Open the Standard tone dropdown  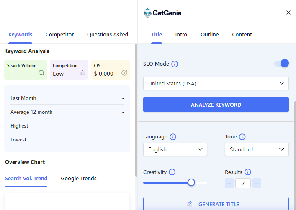(257, 149)
